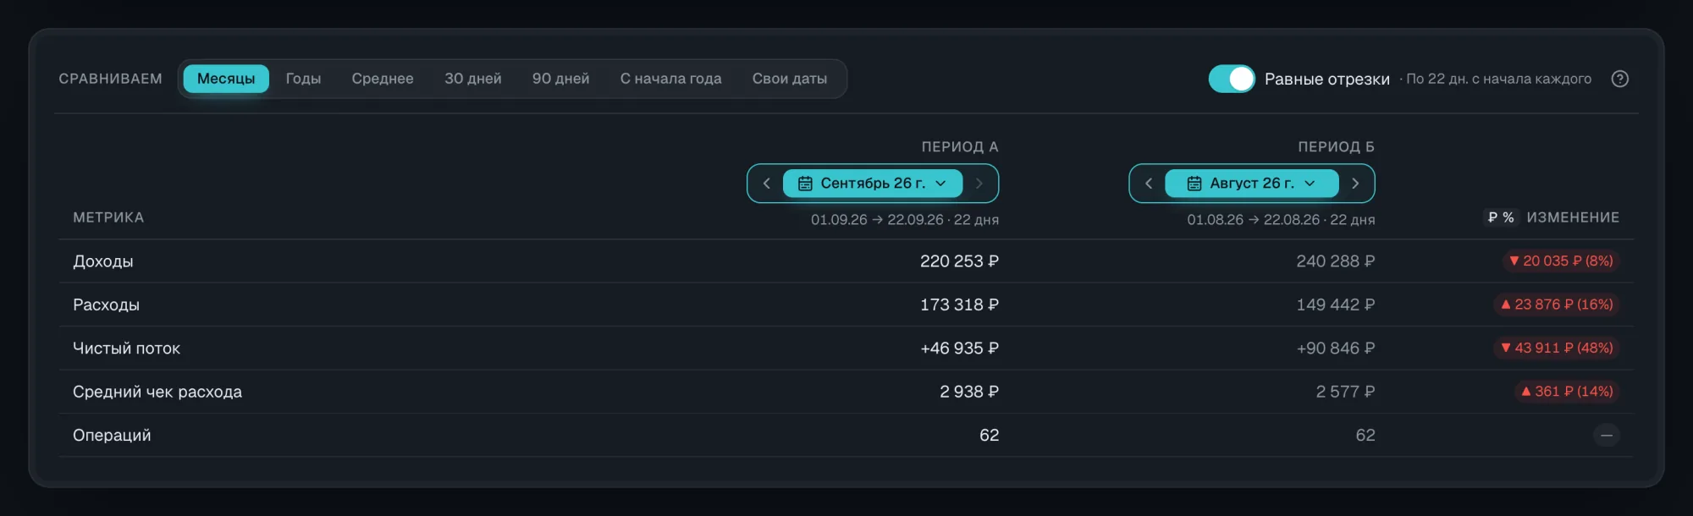Choose the Свои даты option
Viewport: 1693px width, 516px height.
point(790,79)
